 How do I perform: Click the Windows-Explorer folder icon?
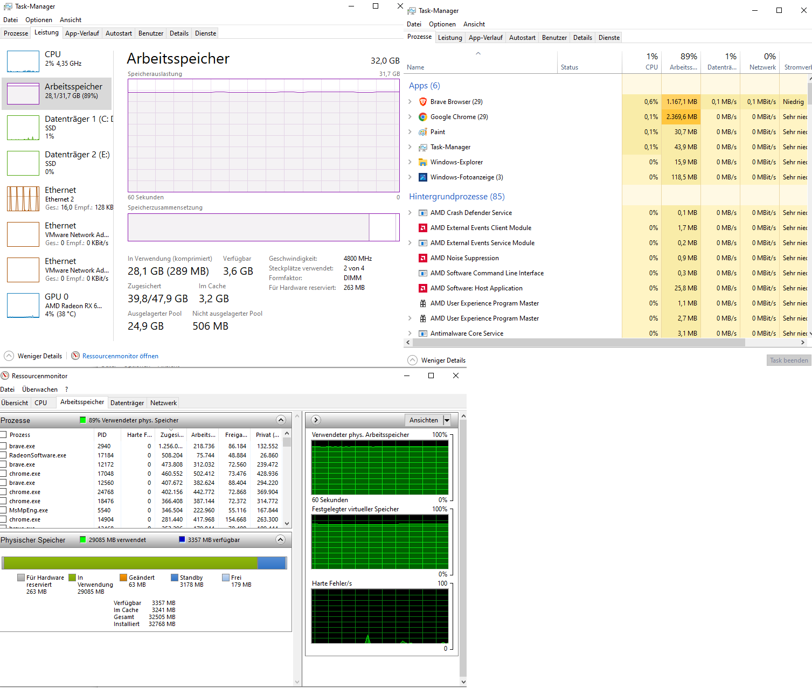(423, 162)
